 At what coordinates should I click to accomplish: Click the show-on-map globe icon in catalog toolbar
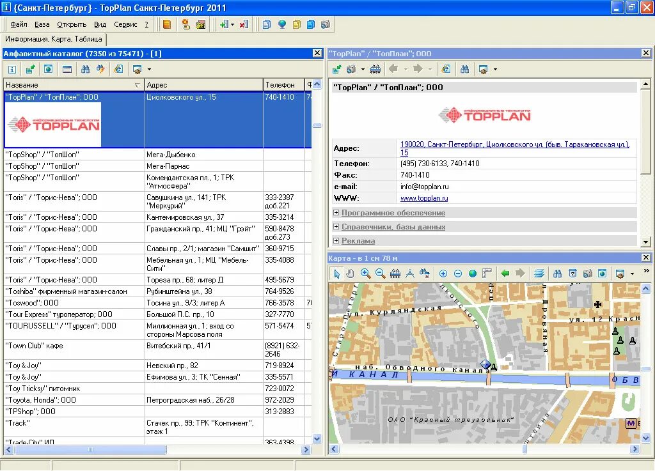49,69
